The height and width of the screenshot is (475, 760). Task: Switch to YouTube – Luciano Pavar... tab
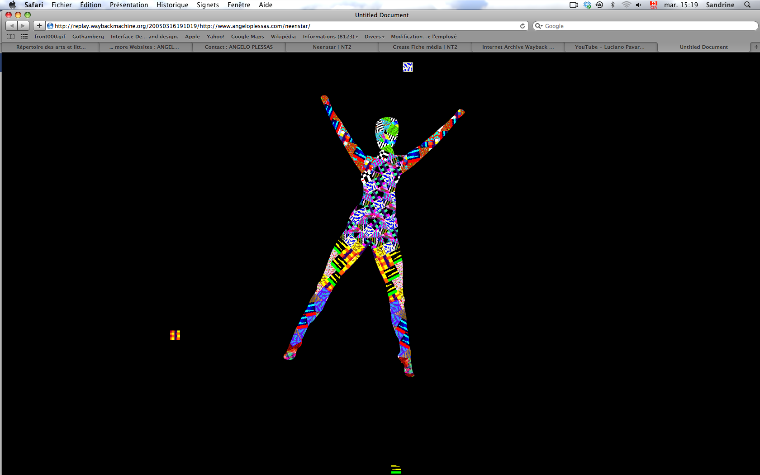pyautogui.click(x=611, y=47)
